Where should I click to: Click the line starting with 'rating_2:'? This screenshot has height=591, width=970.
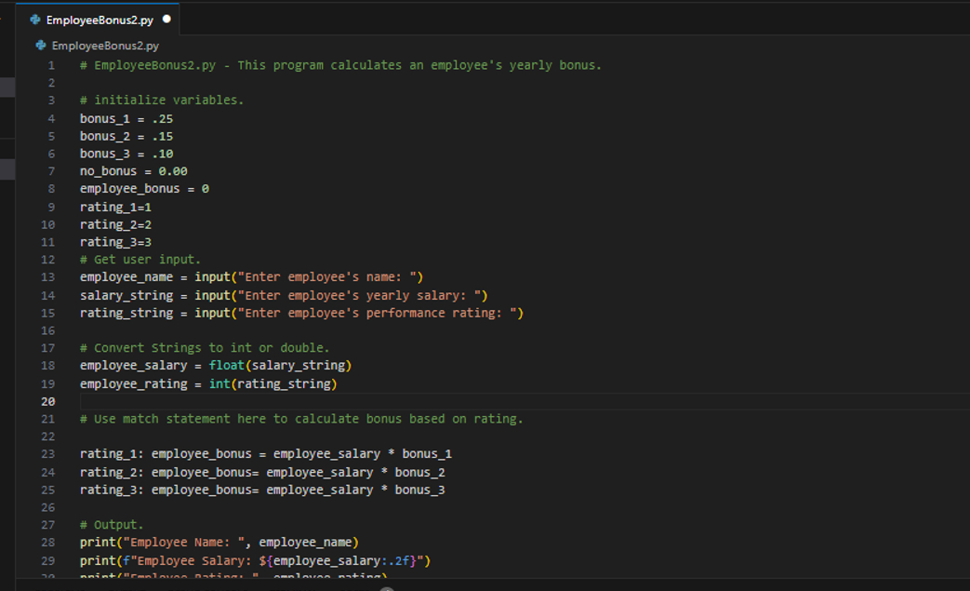pos(262,472)
